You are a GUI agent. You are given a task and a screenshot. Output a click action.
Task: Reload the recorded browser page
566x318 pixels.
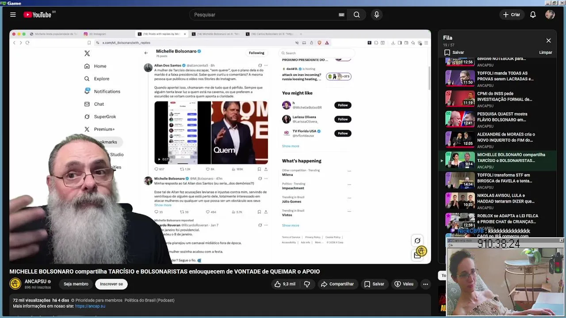[x=27, y=43]
